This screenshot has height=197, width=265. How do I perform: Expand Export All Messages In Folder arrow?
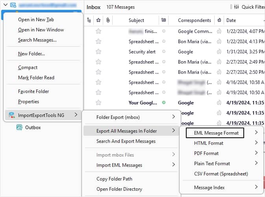click(174, 130)
